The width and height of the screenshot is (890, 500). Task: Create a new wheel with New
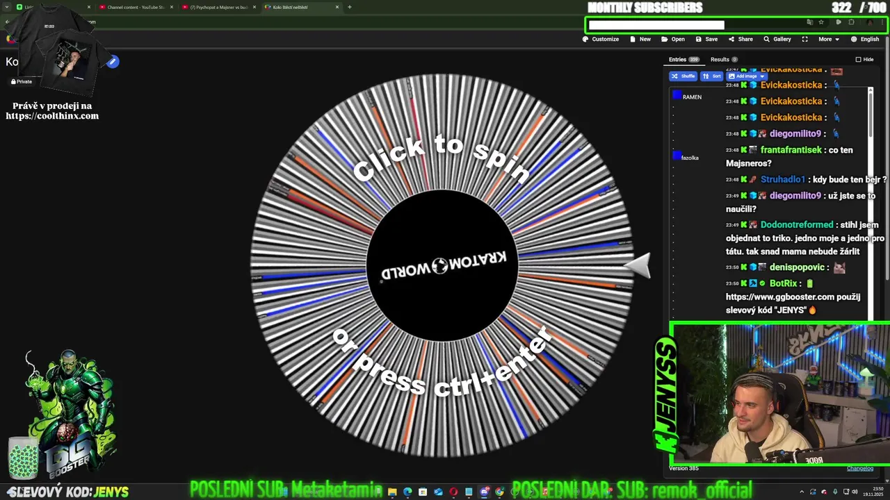coord(640,39)
